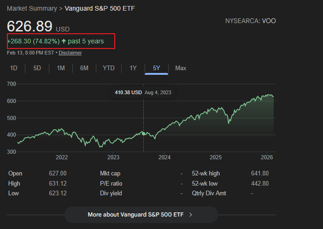
Task: Select the YTD tab
Action: [x=108, y=68]
